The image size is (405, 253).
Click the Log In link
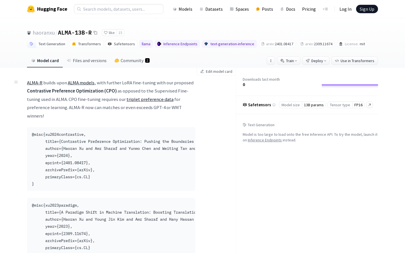(x=345, y=9)
